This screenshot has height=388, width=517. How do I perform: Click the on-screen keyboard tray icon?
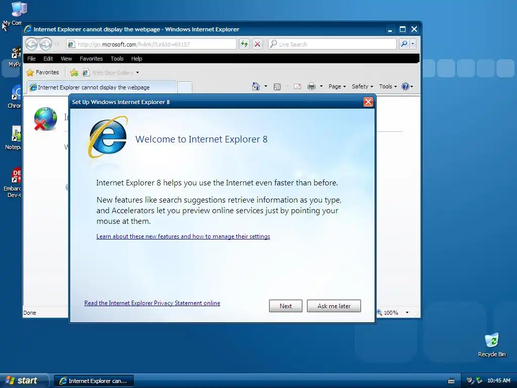(x=451, y=381)
